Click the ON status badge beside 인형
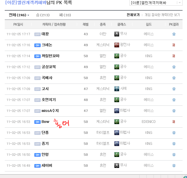This screenshot has height=178, width=187. [x=37, y=155]
